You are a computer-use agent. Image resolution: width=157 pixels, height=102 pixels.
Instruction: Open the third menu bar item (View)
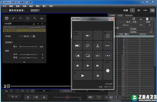18,6
